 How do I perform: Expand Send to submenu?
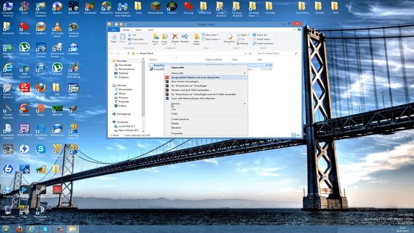pyautogui.click(x=206, y=104)
